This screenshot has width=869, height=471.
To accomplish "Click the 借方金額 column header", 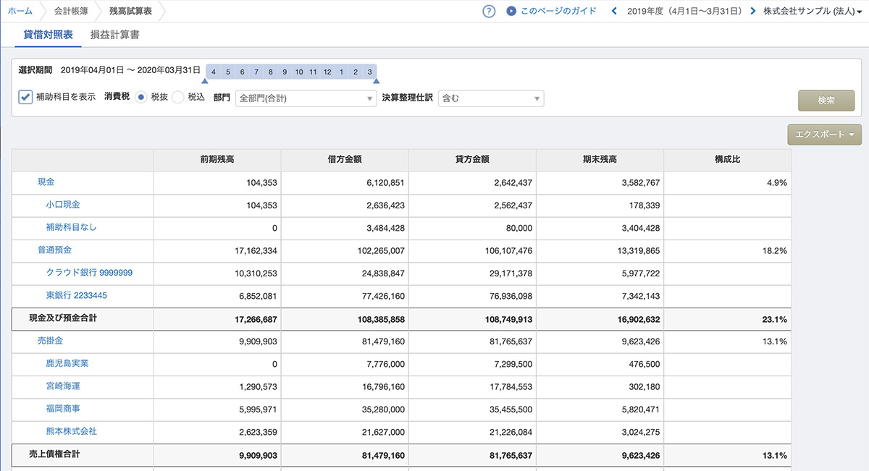I will tap(345, 160).
